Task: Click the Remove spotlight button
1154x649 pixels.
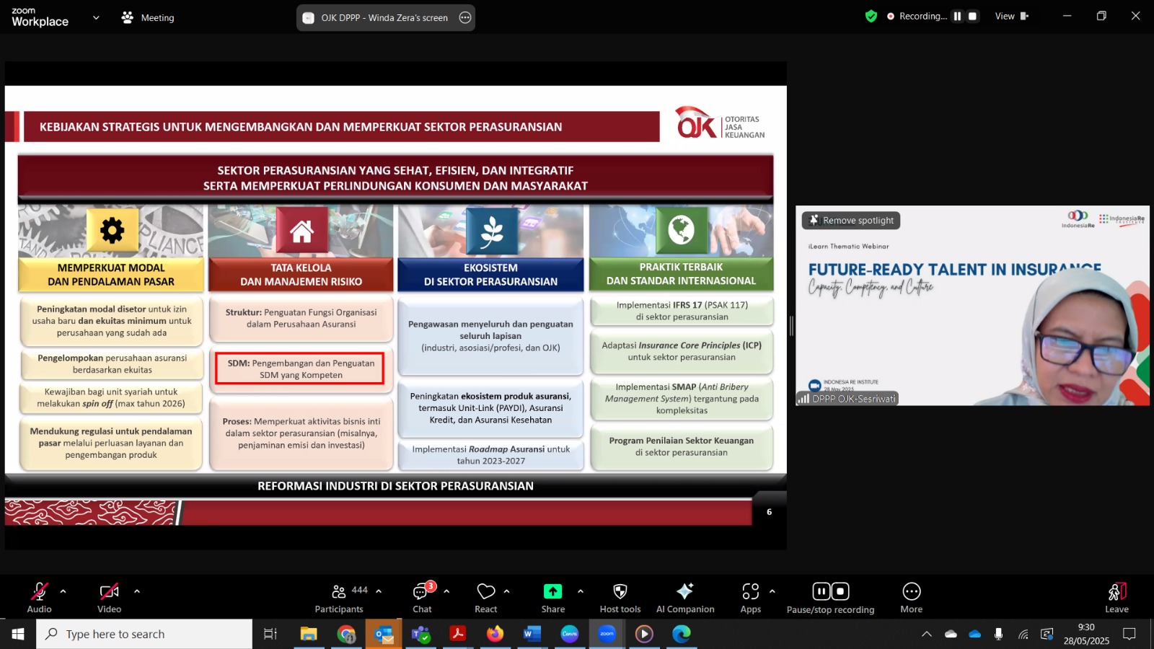Action: (851, 220)
